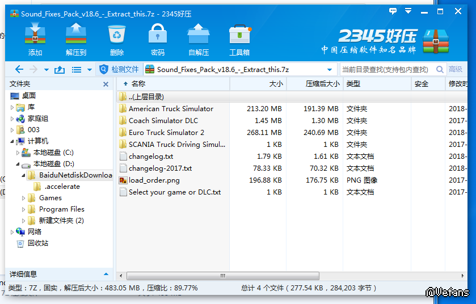Open the view mode list dropdown
Image resolution: width=476 pixels, height=304 pixels.
(80, 70)
